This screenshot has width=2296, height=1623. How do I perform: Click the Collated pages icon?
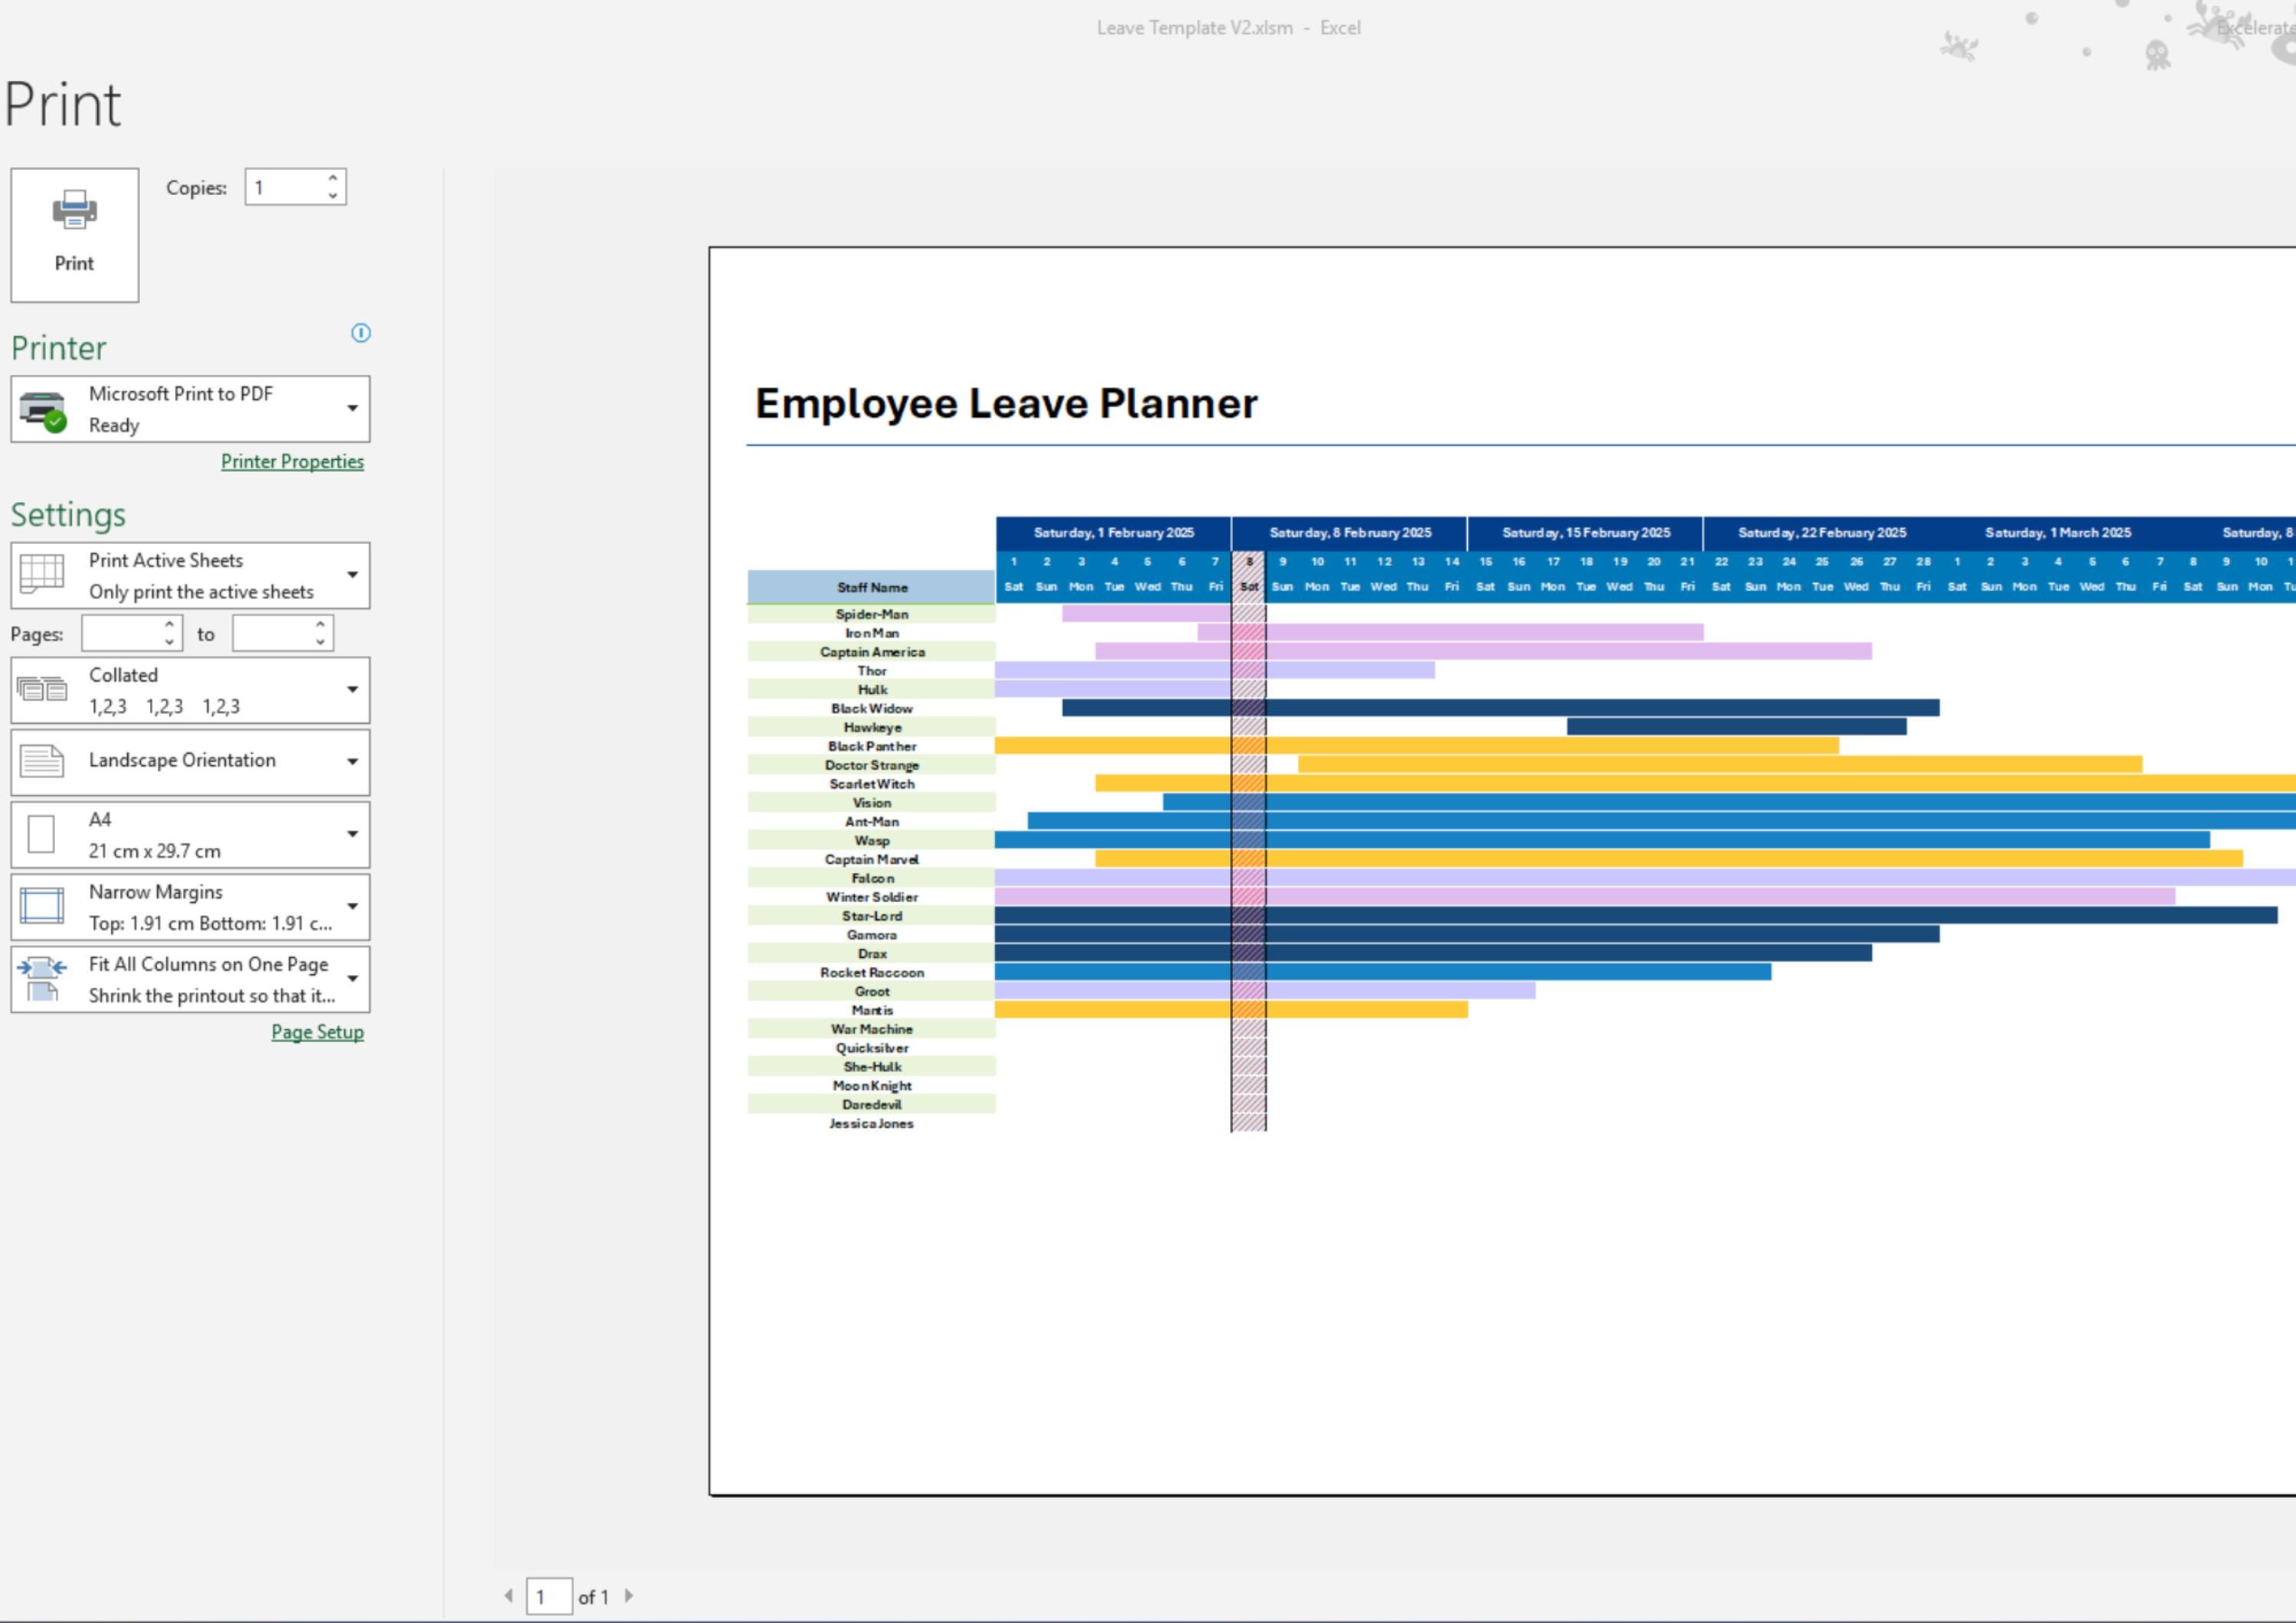coord(42,689)
